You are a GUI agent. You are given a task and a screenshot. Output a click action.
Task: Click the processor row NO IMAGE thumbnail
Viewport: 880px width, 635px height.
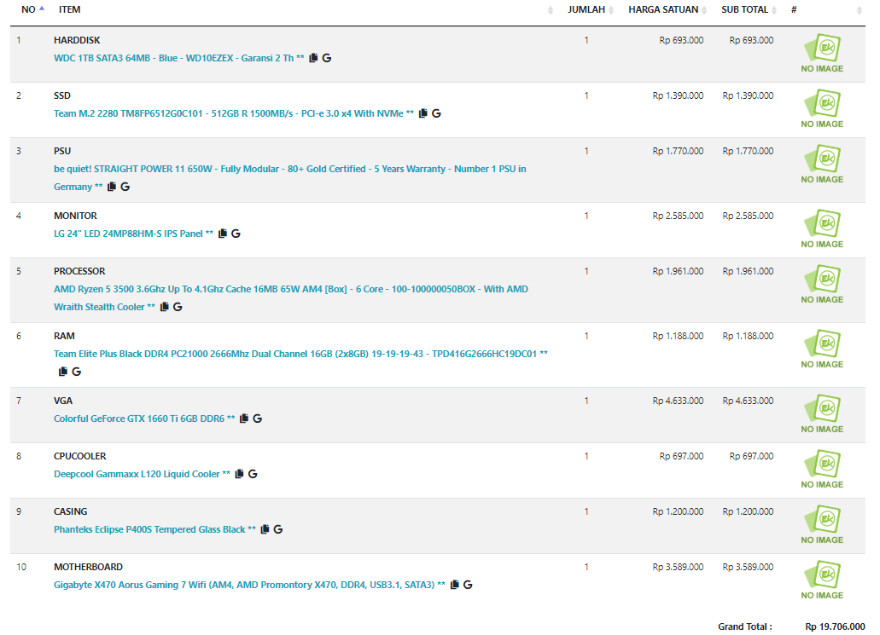822,285
